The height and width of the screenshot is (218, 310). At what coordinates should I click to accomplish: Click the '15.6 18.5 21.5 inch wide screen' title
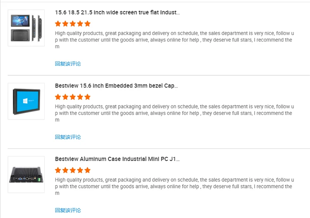117,13
